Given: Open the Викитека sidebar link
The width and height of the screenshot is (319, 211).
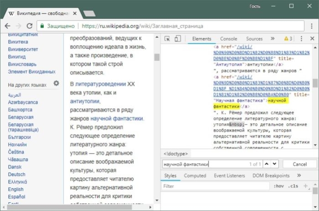Looking at the screenshot, I should [x=18, y=42].
